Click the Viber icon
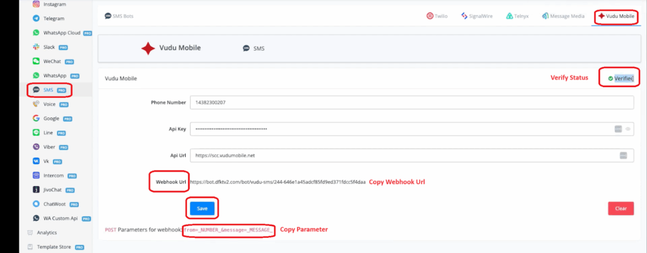This screenshot has height=253, width=647. pyautogui.click(x=37, y=146)
